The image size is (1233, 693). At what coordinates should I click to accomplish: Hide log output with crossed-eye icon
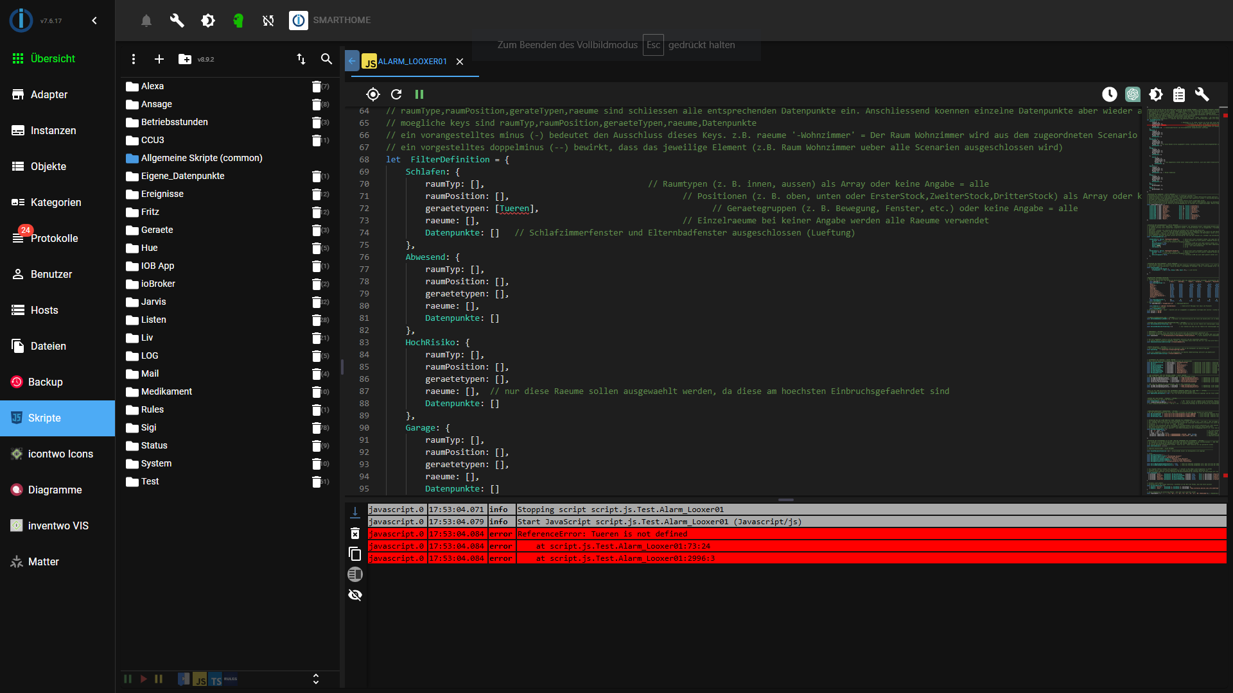click(x=355, y=595)
